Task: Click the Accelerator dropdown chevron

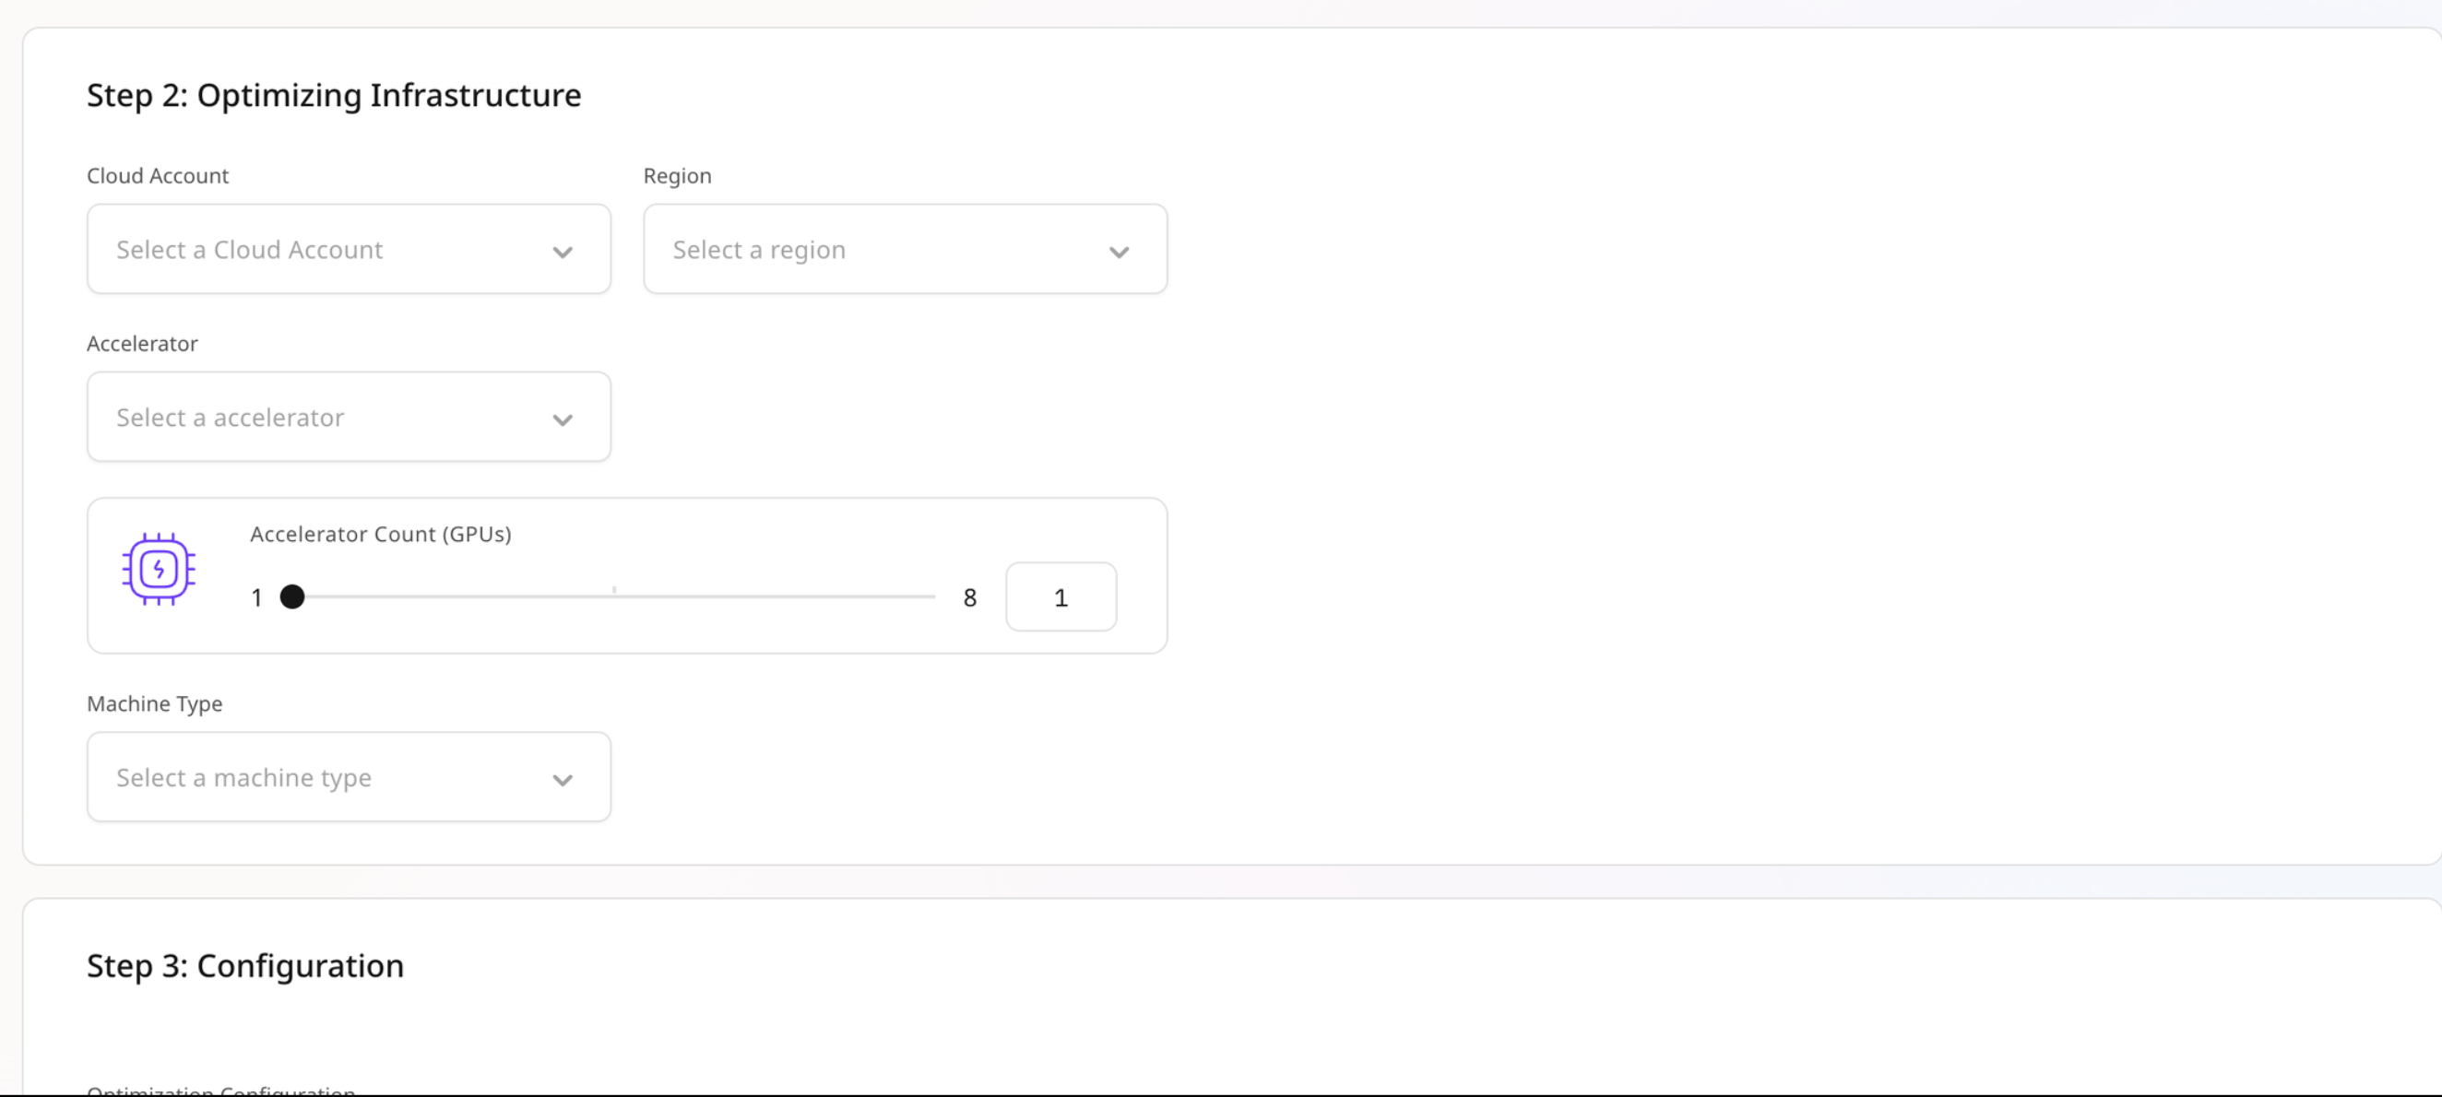Action: pos(563,420)
